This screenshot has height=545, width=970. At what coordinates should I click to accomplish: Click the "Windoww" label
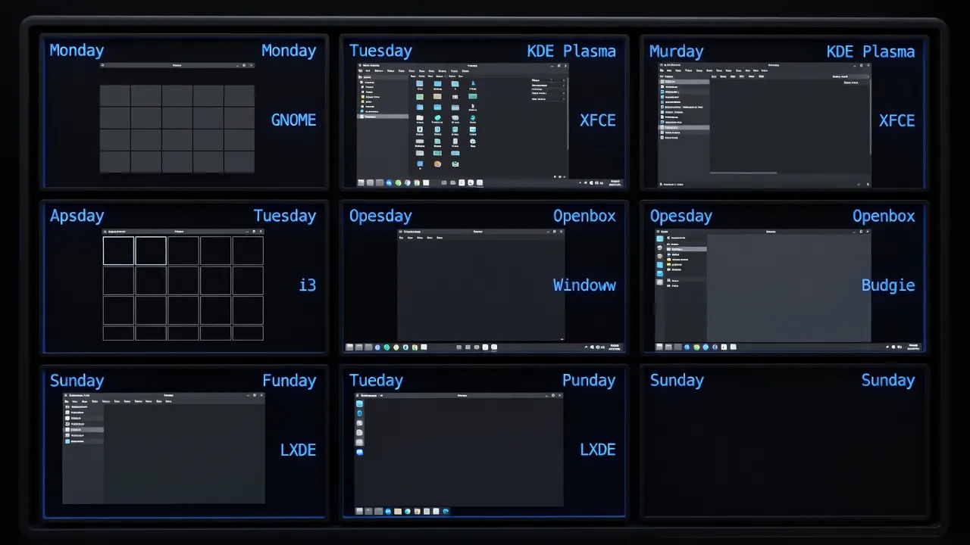coord(584,285)
